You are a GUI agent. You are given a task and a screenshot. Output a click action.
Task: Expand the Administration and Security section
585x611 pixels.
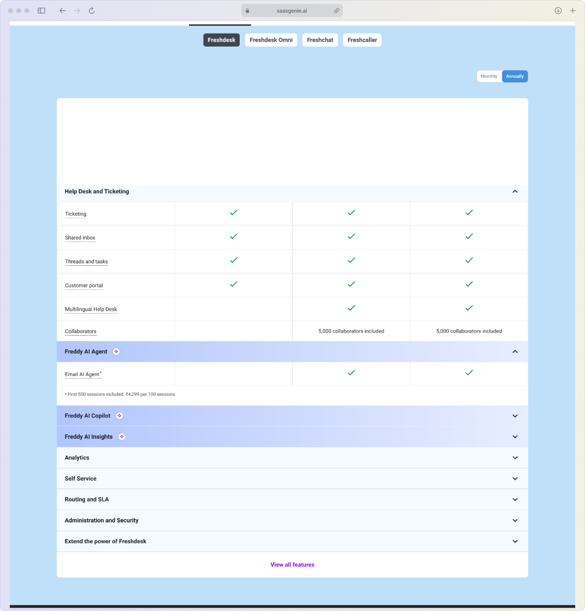click(515, 520)
